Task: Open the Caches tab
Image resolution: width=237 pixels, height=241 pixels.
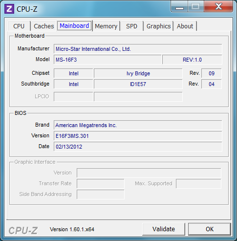Action: click(44, 26)
